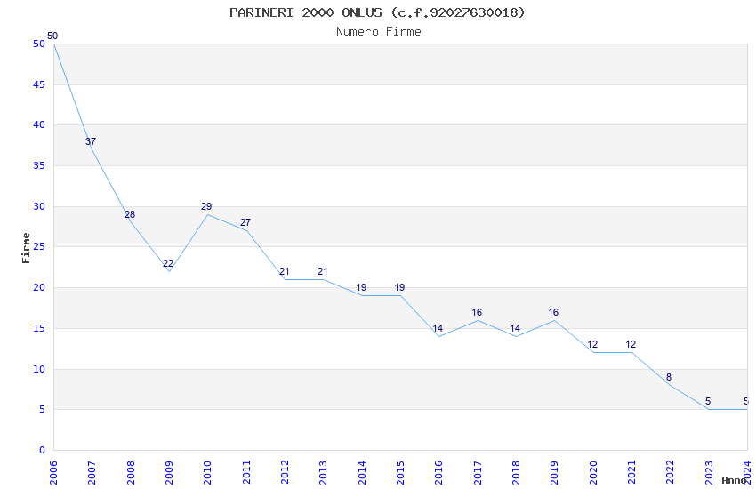Select y-axis tick label '20'

[x=39, y=287]
